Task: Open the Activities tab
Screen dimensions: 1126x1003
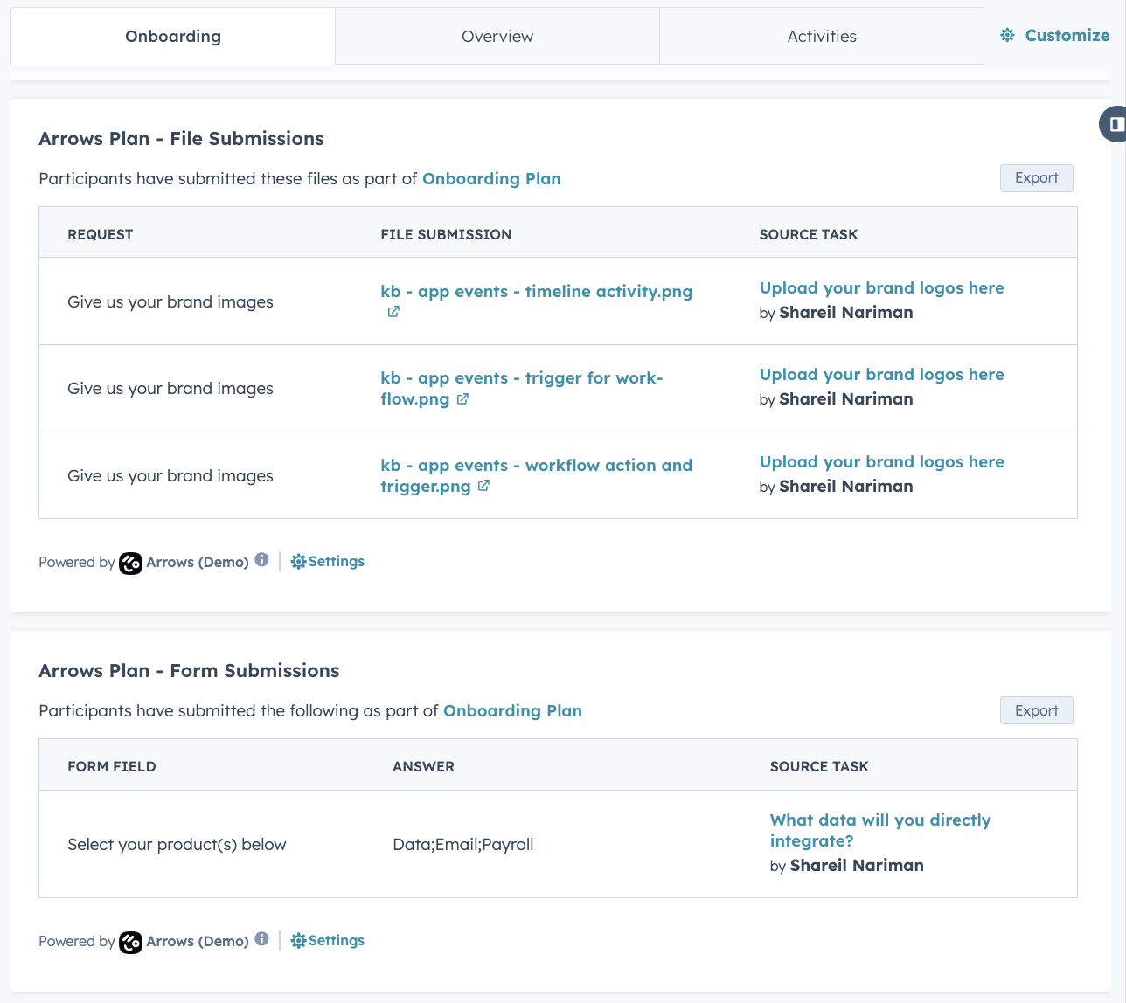Action: 821,37
